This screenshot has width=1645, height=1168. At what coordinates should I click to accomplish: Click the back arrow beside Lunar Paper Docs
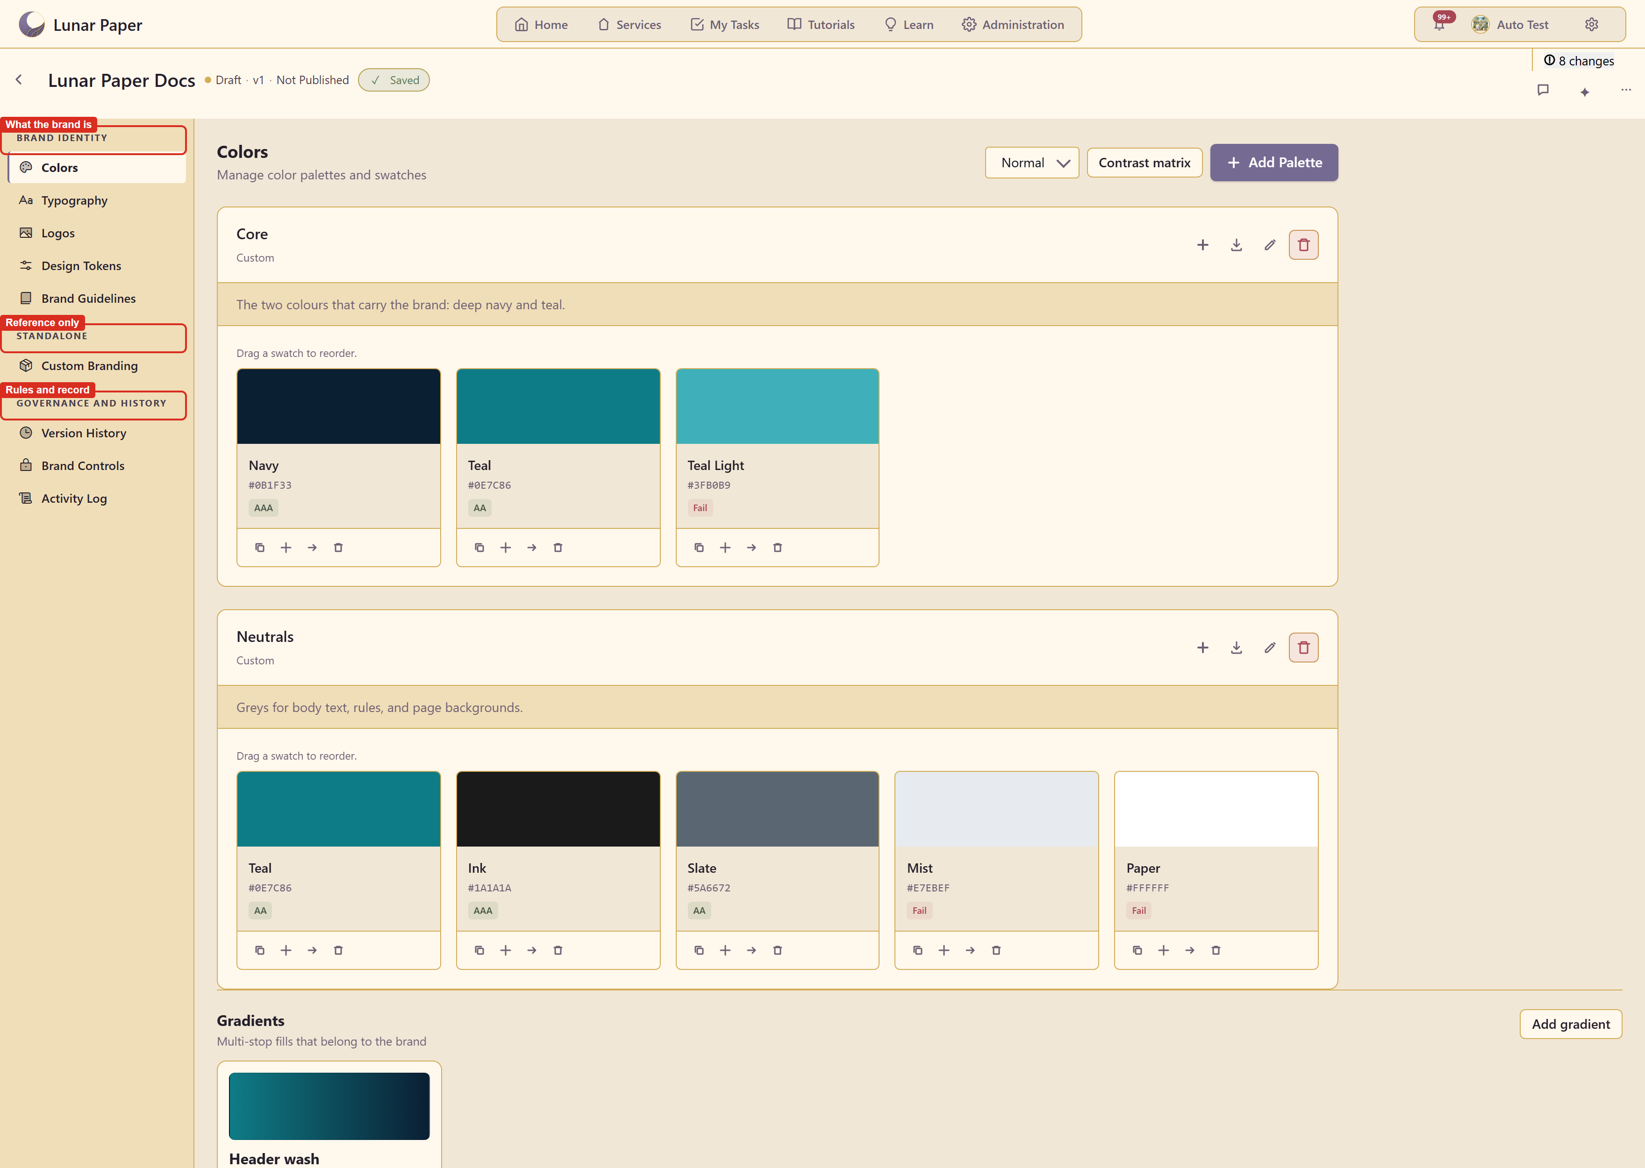pyautogui.click(x=20, y=80)
